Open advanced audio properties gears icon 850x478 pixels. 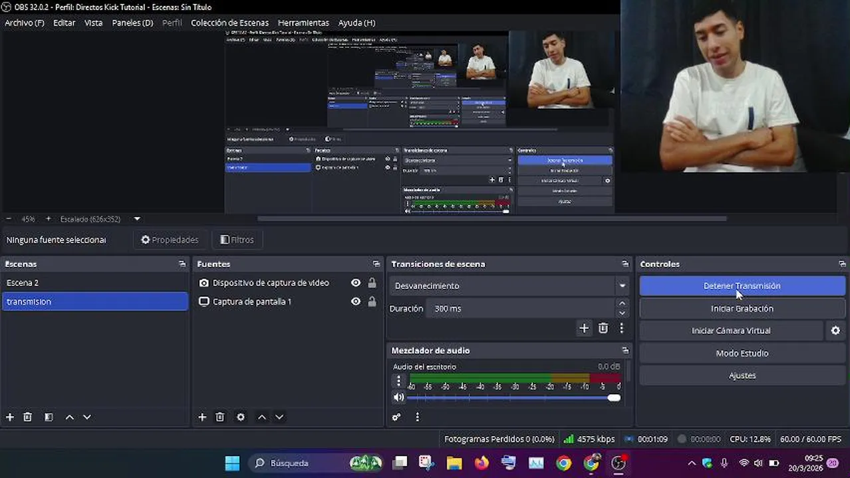coord(396,417)
